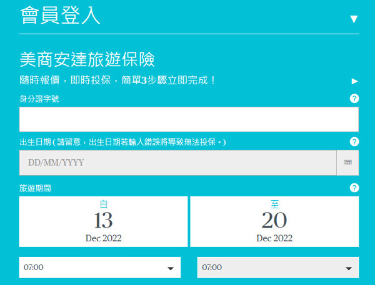Open the departure time 07:00 dropdown
The image size is (375, 285).
100,268
